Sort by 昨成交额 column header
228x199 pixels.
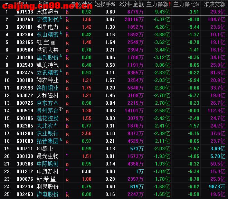[214, 4]
